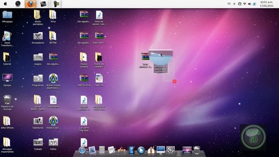Select the docks portables folder
This screenshot has width=279, height=157.
[x=38, y=17]
